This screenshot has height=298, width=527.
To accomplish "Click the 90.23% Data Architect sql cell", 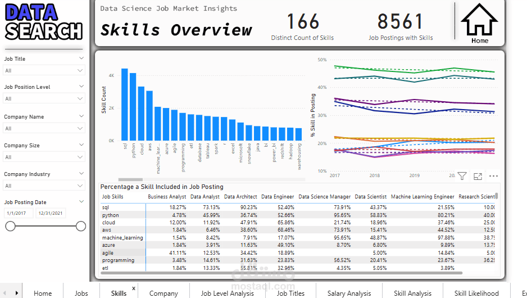I will pos(248,207).
